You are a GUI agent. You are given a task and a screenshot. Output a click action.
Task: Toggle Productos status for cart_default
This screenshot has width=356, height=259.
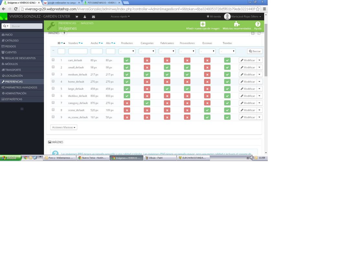coord(127,60)
